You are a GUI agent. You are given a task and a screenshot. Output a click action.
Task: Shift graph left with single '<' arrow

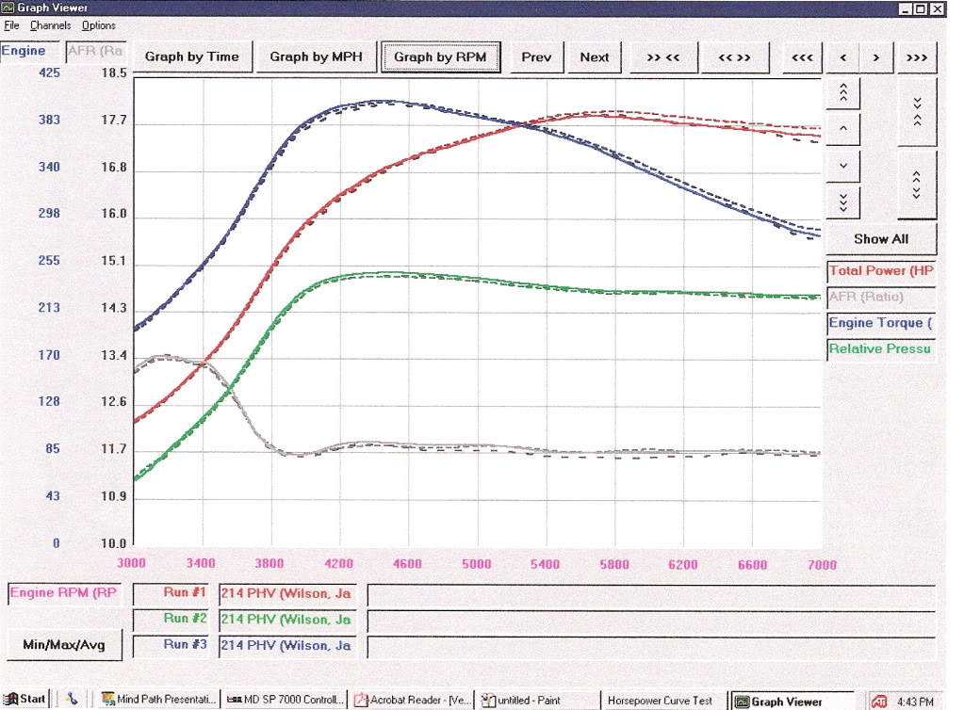pyautogui.click(x=842, y=57)
